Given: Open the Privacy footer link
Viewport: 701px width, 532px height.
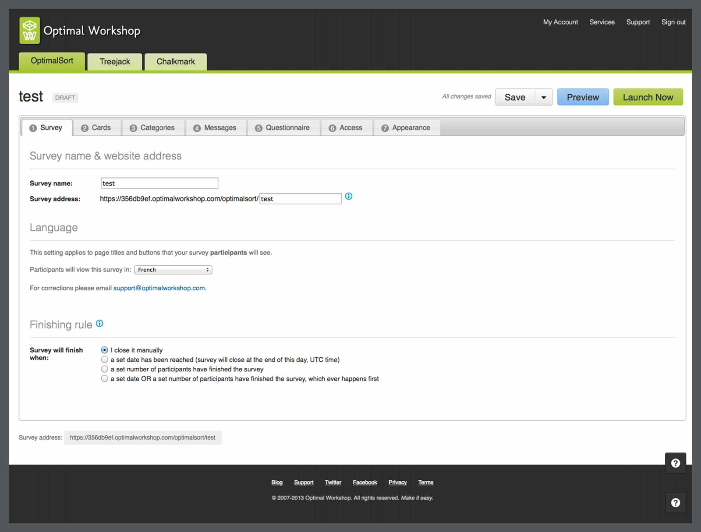Looking at the screenshot, I should click(397, 482).
